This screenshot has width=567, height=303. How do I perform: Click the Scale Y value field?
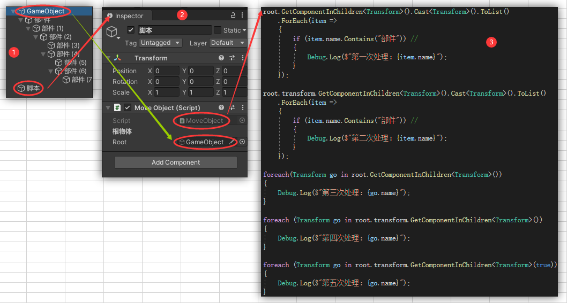pyautogui.click(x=200, y=92)
